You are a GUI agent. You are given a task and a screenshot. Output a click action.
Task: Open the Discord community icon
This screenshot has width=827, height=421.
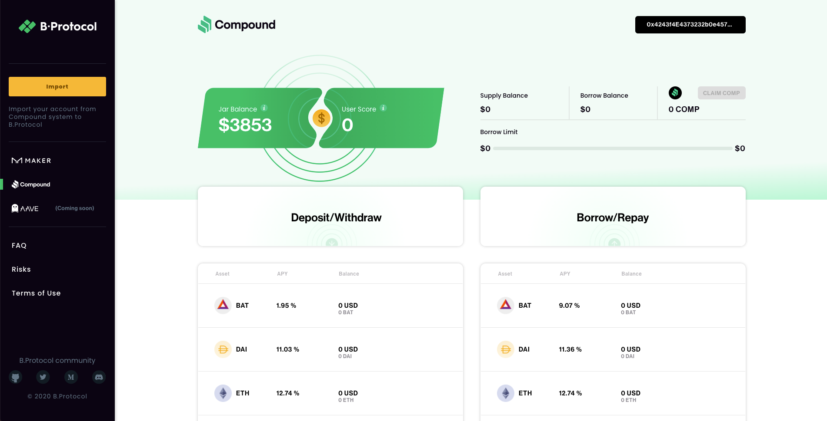click(x=99, y=377)
